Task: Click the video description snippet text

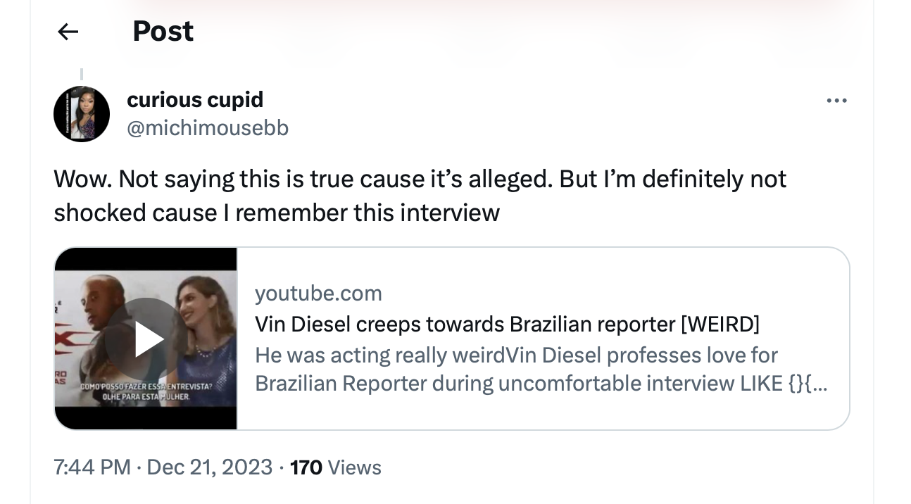Action: tap(541, 369)
